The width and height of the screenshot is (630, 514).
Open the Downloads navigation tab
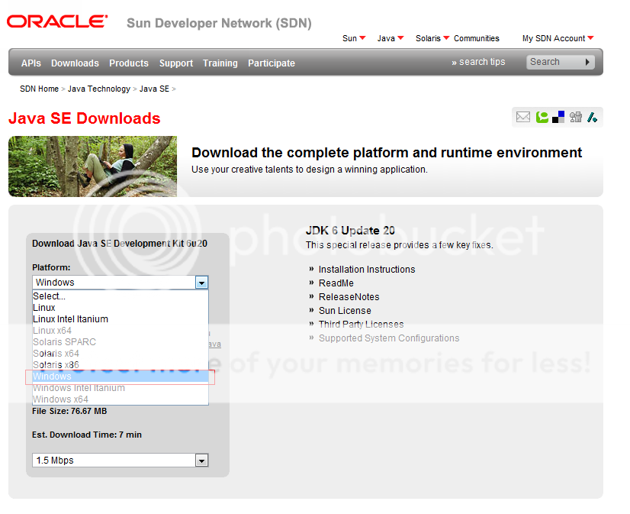click(x=75, y=63)
